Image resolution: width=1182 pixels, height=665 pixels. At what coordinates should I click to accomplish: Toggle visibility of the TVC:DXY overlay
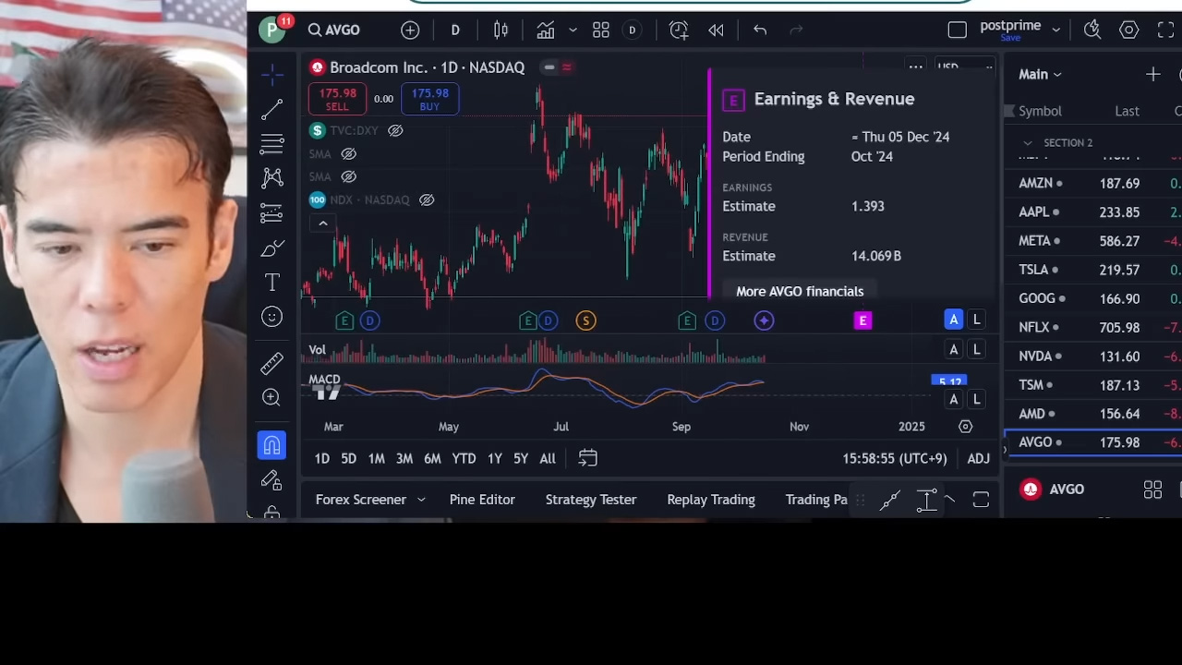pos(395,130)
